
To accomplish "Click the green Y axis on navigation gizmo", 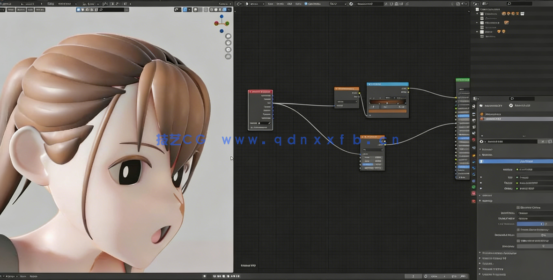I will [227, 23].
